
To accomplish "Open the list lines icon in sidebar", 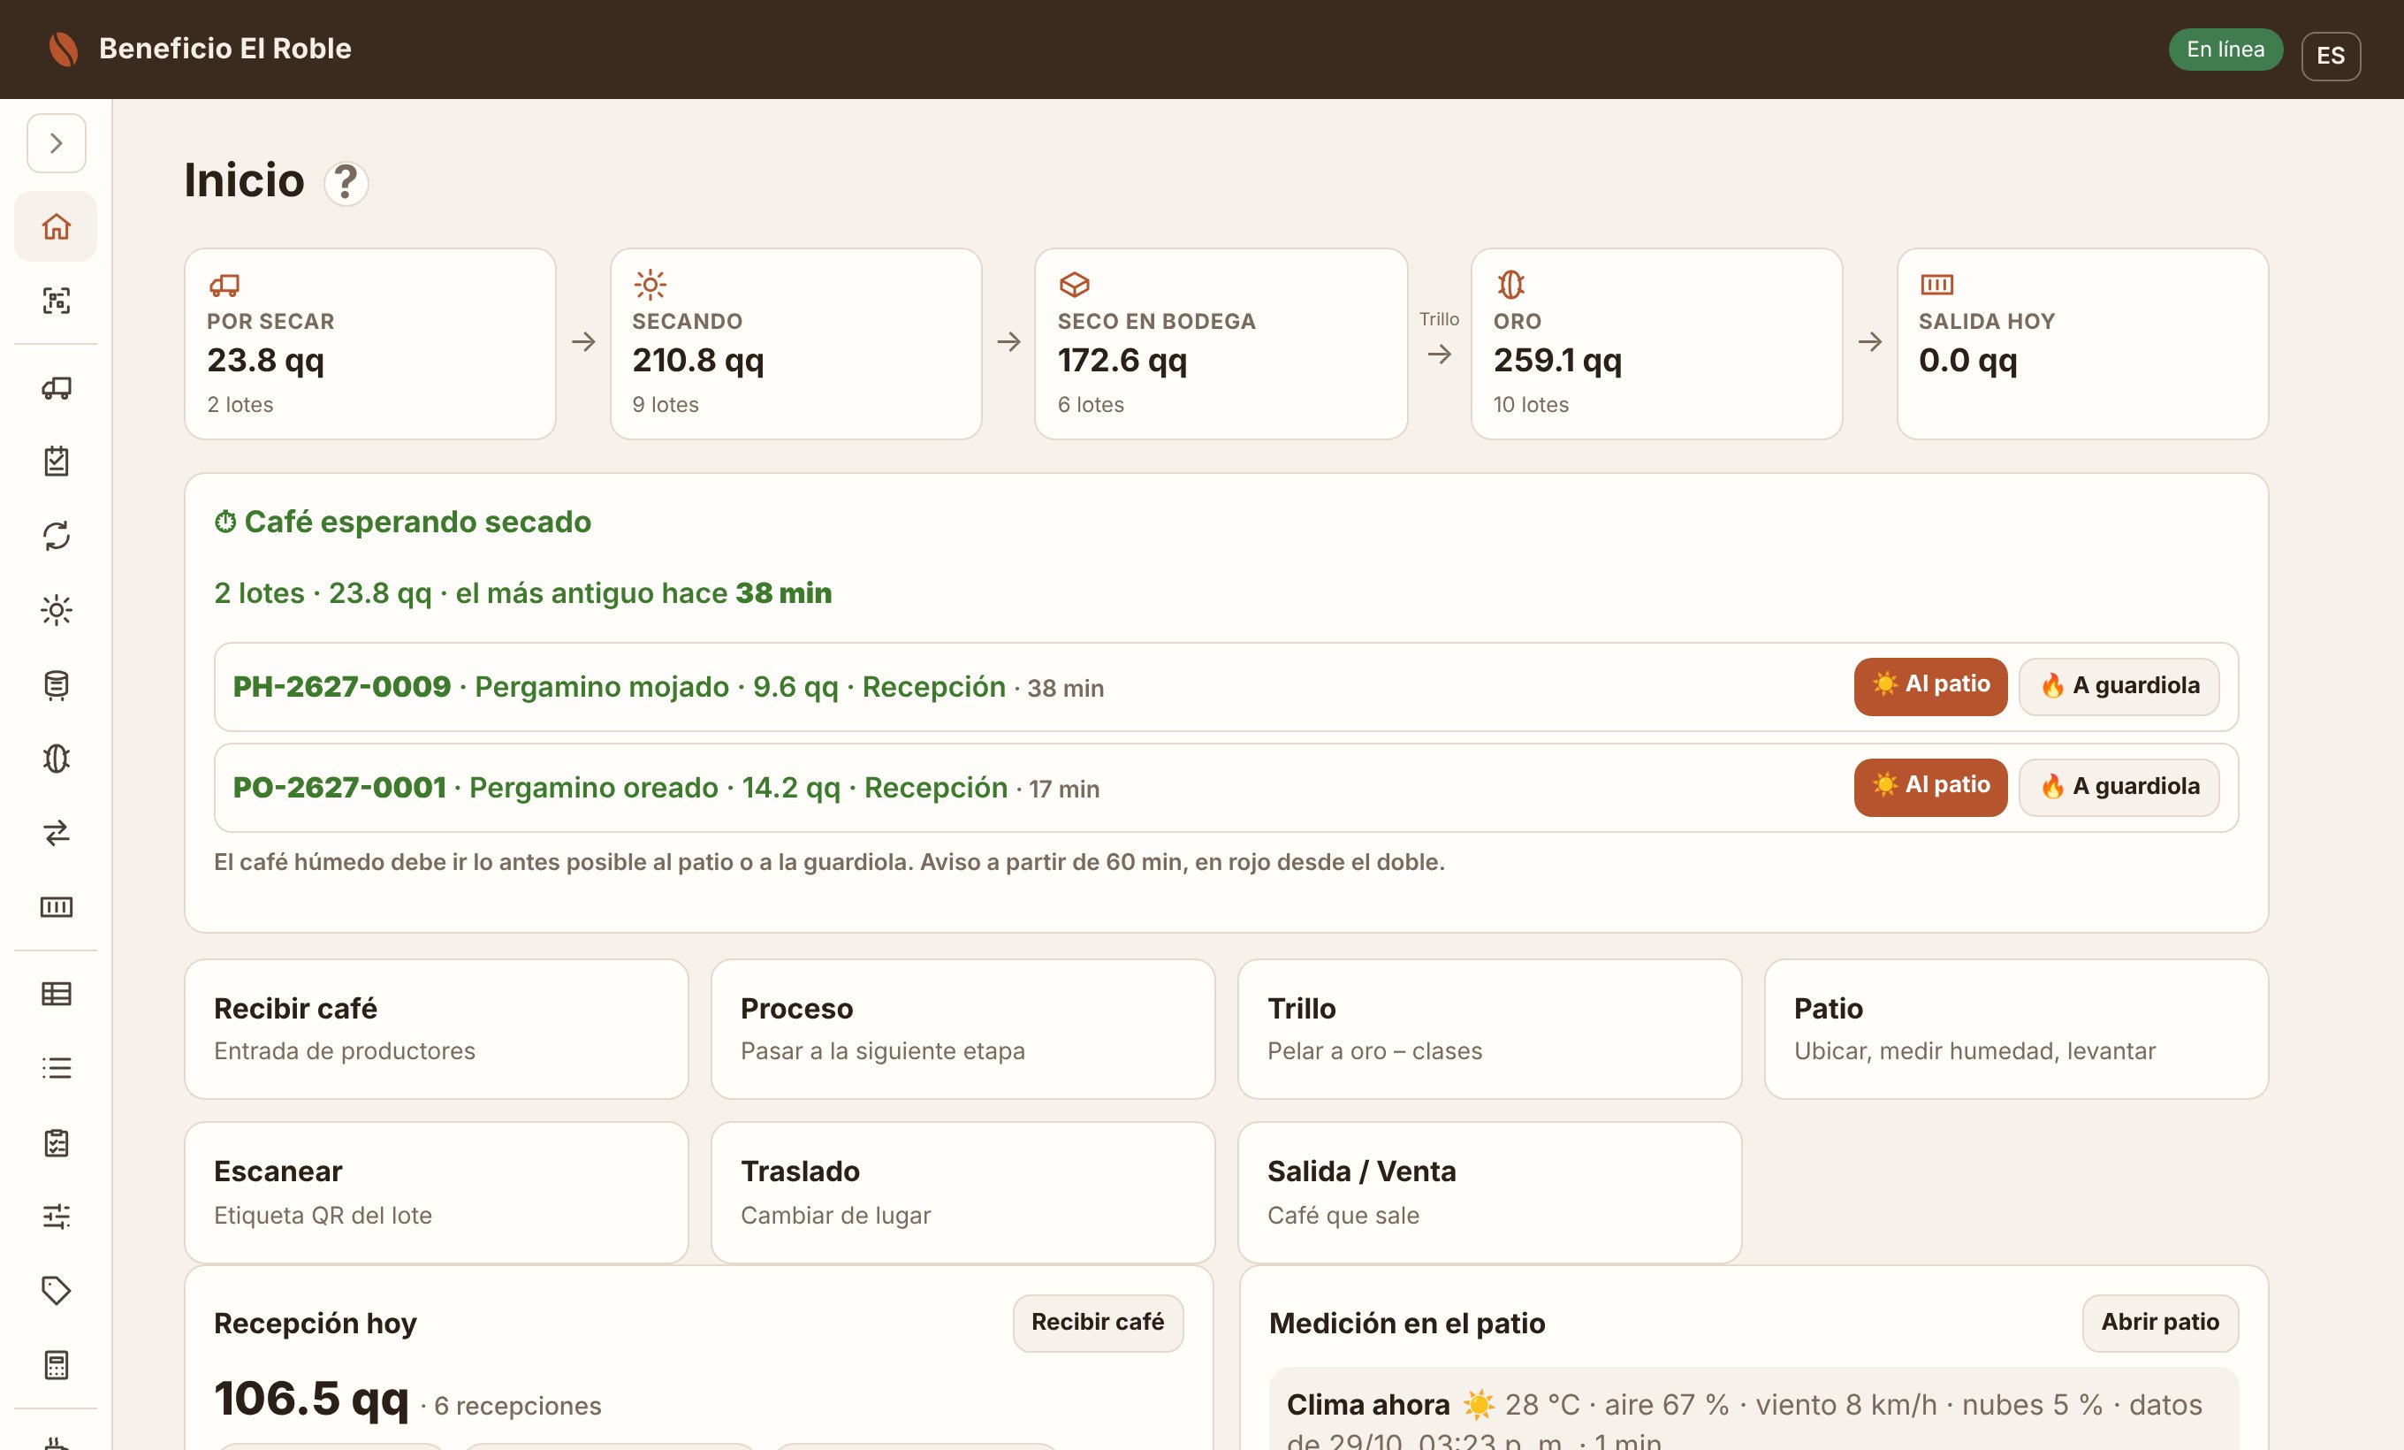I will coord(56,1067).
